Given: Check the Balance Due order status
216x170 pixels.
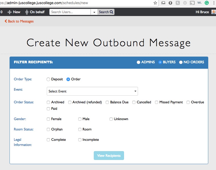Looking at the screenshot, I should 107,102.
